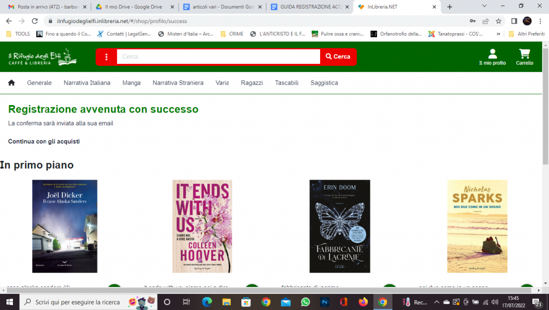
Task: Open Nicholas Sparks book cover
Action: 477,226
